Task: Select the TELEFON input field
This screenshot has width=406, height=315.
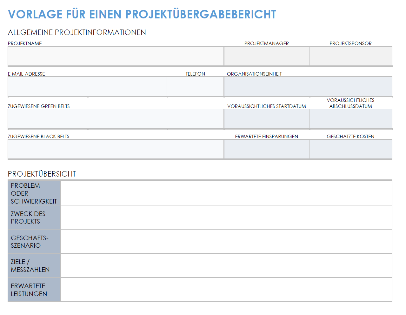Action: click(x=195, y=86)
